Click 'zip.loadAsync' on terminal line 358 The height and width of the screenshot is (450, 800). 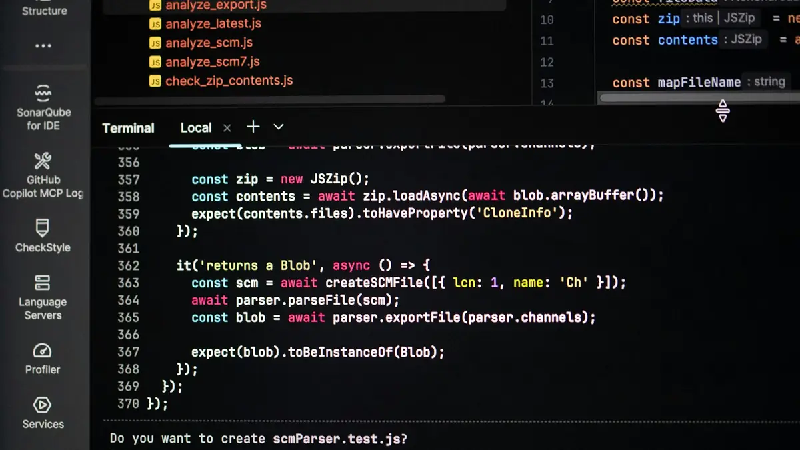(411, 197)
